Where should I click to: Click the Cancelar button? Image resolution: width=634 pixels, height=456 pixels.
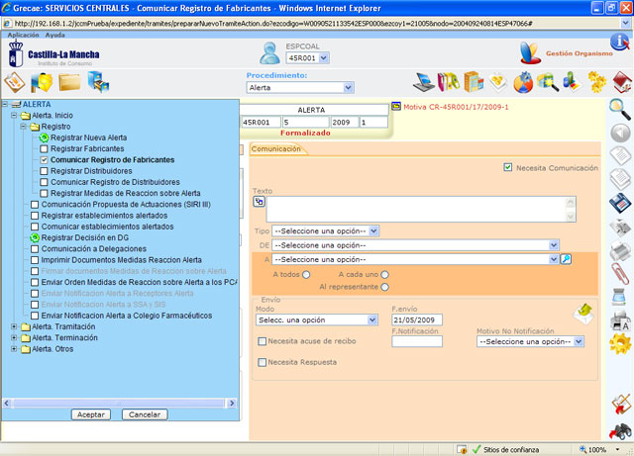click(x=145, y=414)
